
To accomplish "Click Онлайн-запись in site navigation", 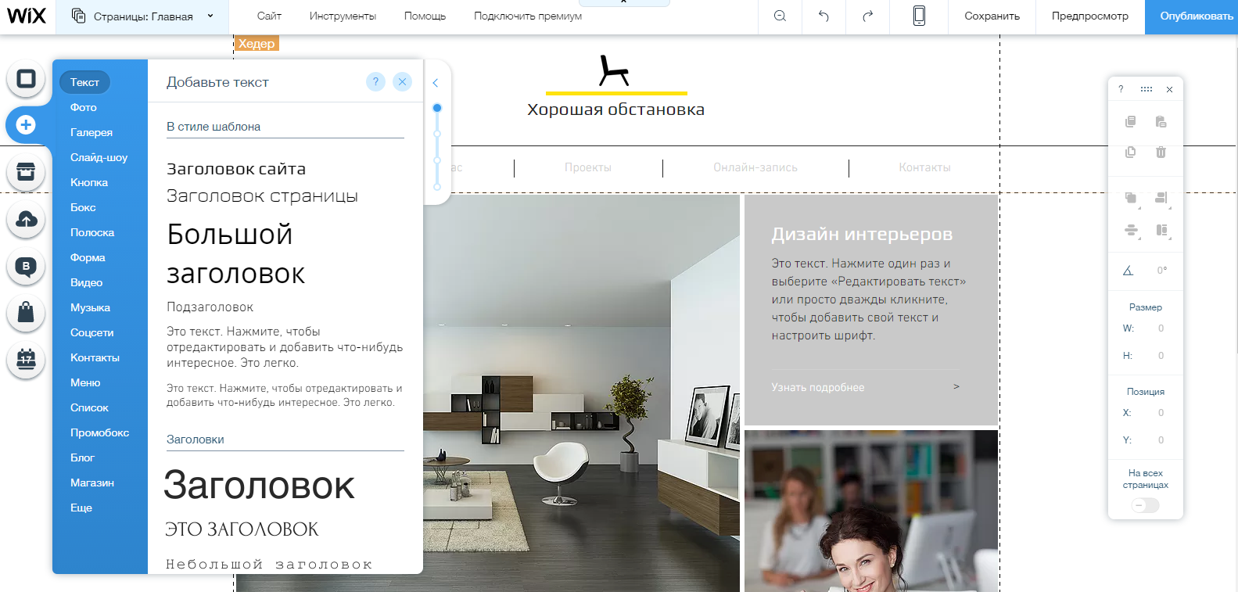I will (755, 167).
